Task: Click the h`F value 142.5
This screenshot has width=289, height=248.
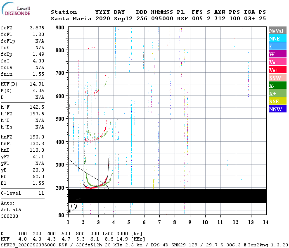Action: pos(37,107)
